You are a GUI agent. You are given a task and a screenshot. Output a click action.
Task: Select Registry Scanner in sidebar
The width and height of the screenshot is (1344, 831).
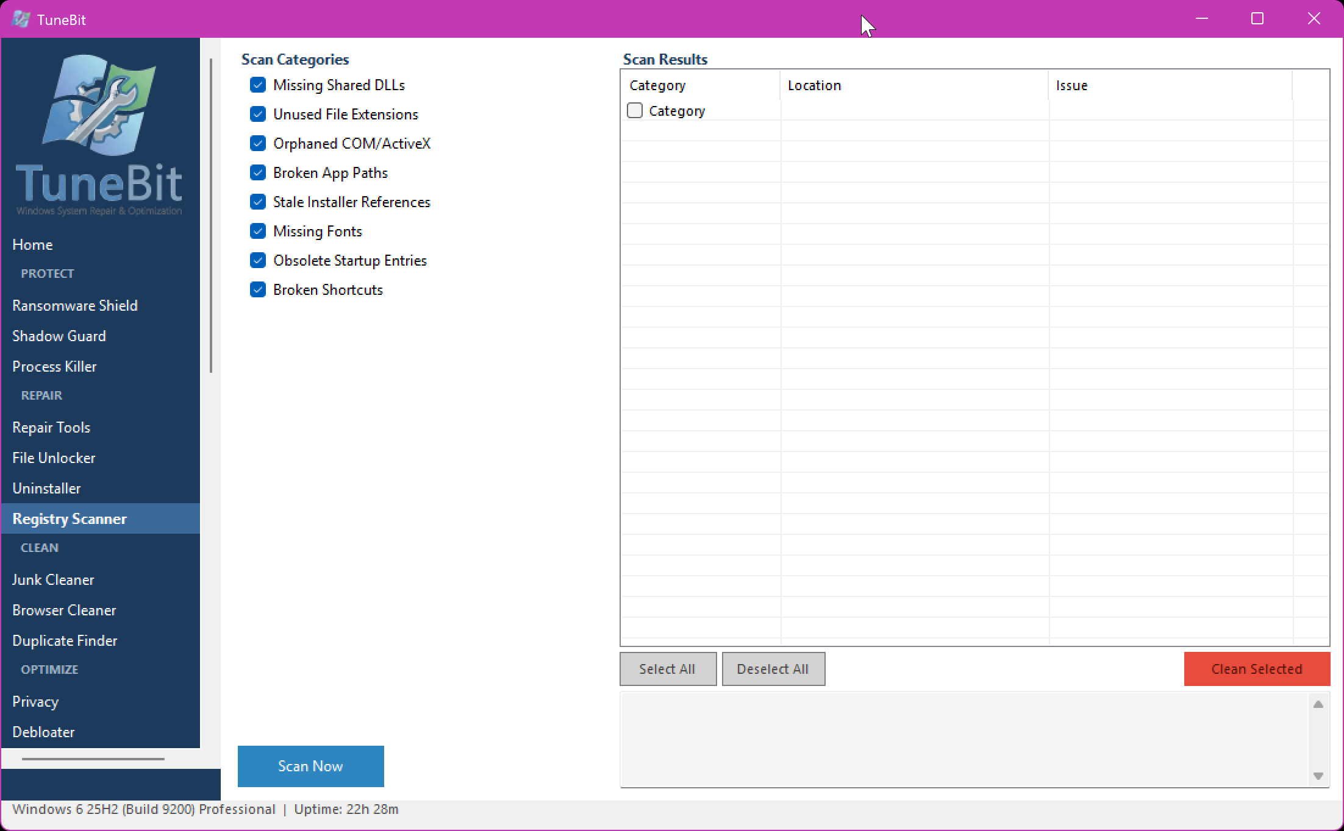[x=100, y=519]
